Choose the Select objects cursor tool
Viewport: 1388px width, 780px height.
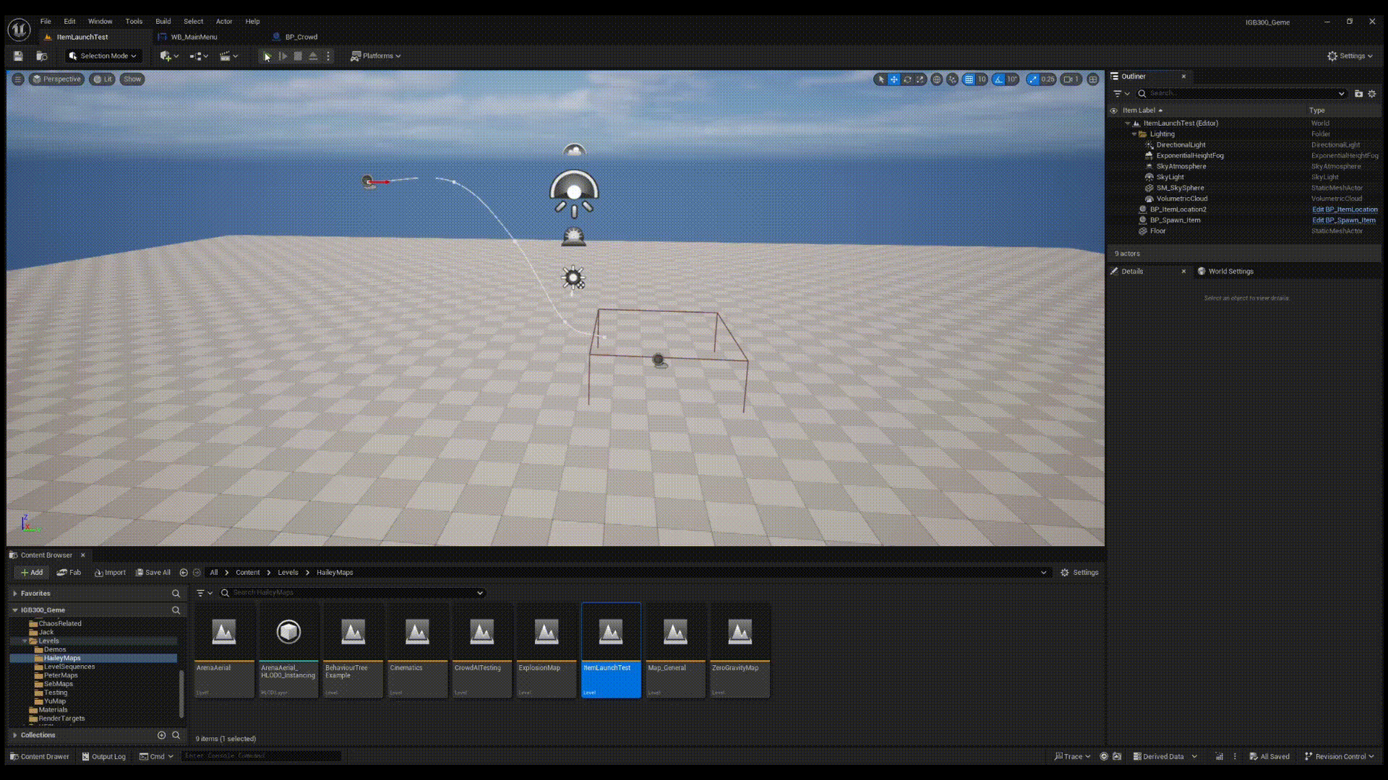[x=881, y=79]
